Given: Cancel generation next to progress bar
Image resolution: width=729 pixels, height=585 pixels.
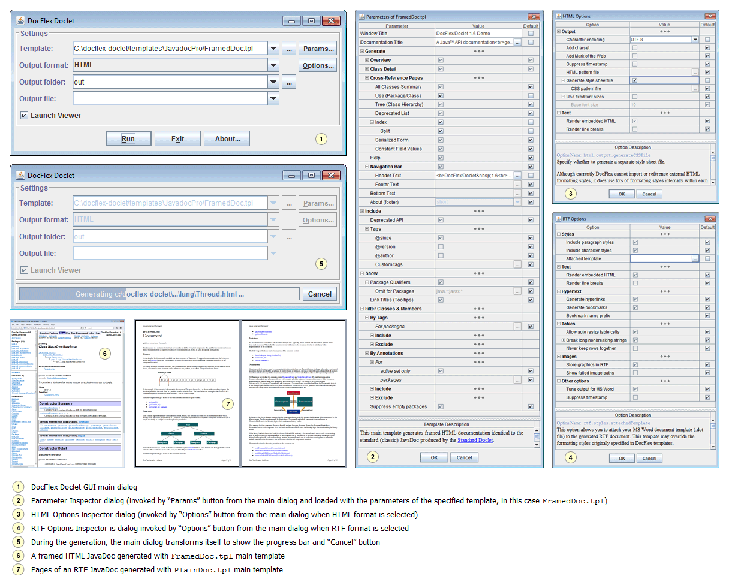Looking at the screenshot, I should [x=320, y=294].
